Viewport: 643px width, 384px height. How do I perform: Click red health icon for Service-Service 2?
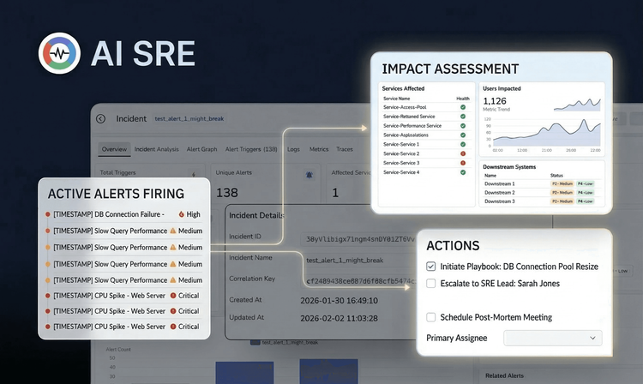tap(463, 153)
